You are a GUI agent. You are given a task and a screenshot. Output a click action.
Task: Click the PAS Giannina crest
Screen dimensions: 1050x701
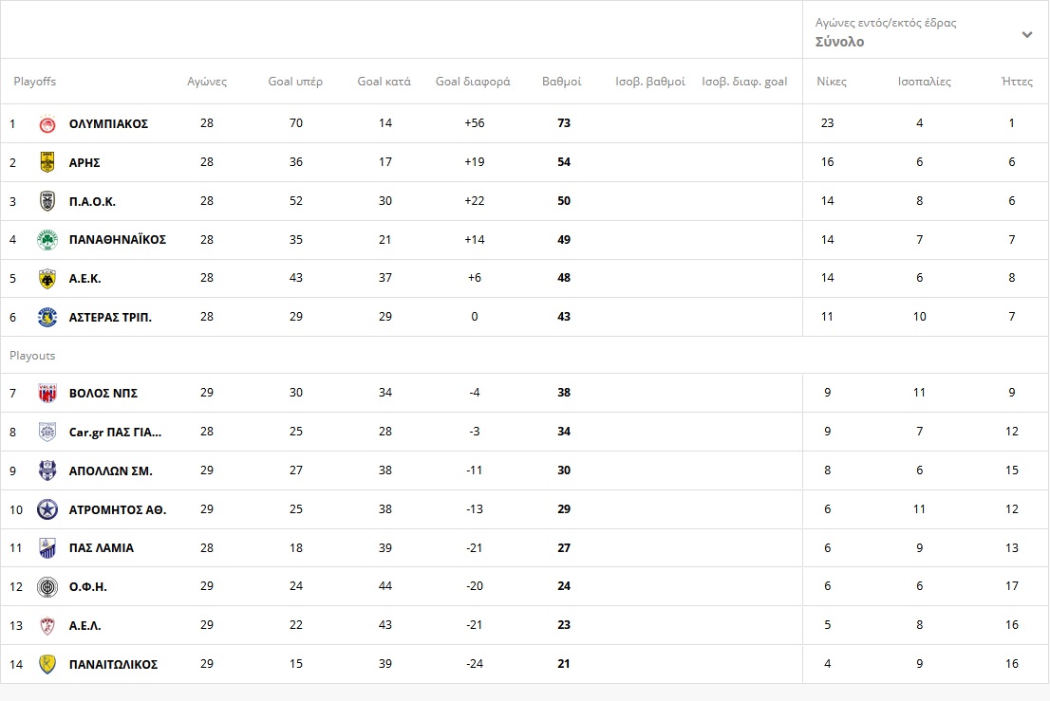coord(47,433)
